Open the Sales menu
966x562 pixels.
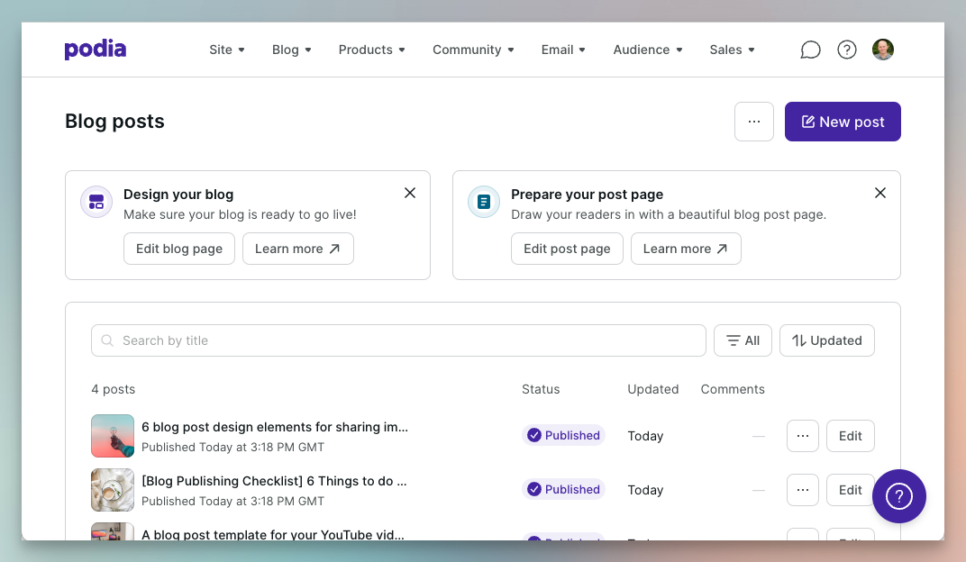732,50
